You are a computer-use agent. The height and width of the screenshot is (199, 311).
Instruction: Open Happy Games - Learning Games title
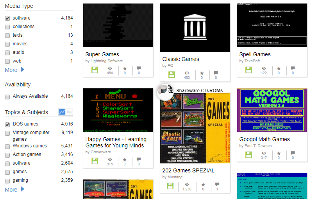click(x=116, y=142)
